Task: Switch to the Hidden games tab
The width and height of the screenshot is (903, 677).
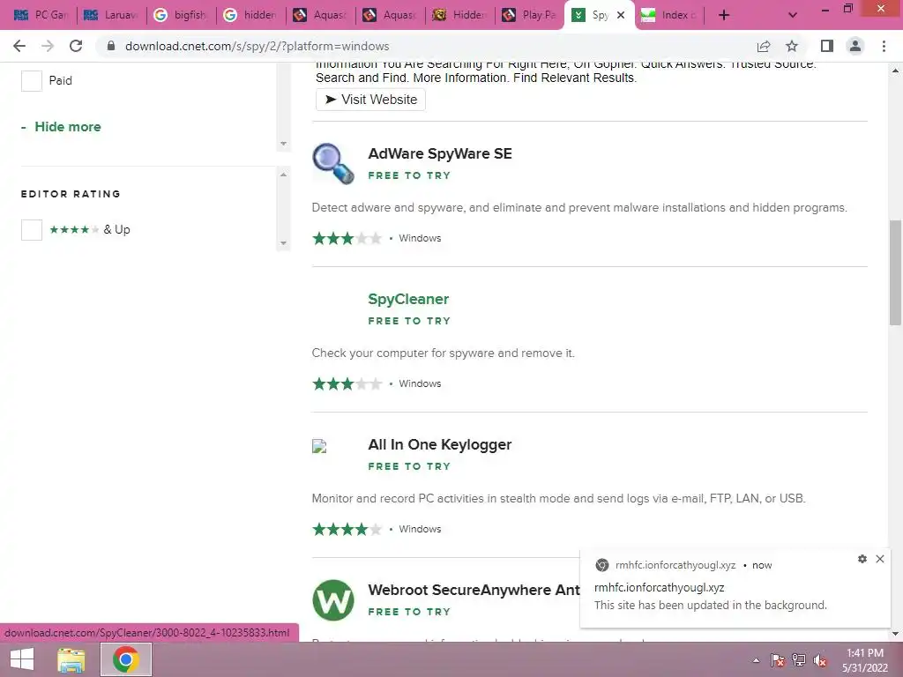Action: click(459, 15)
